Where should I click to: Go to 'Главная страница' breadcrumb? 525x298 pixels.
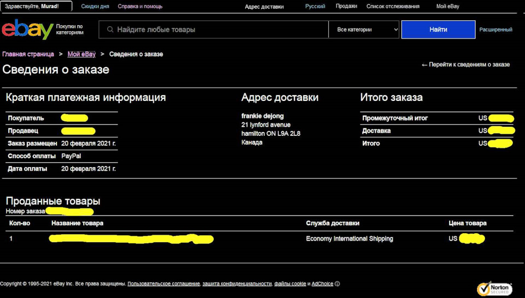[x=28, y=55]
